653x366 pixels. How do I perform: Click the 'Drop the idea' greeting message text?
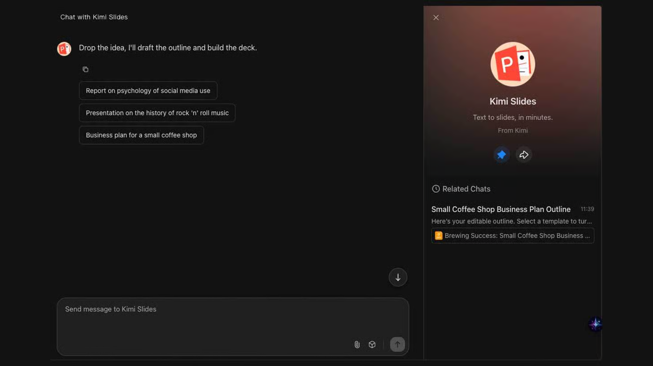pos(168,48)
